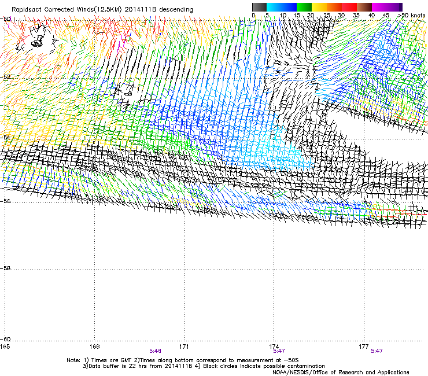Select the yellow 20-25 knots legend segment
This screenshot has height=376, width=428.
(x=319, y=7)
